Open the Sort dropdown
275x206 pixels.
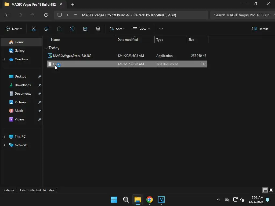click(117, 29)
